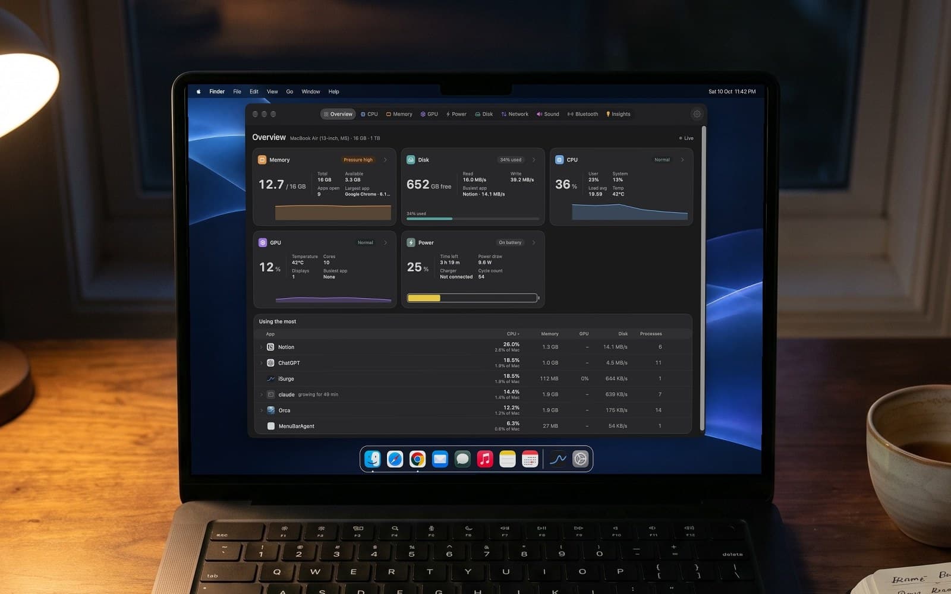Open Calendar from the Dock
This screenshot has height=594, width=951.
click(x=530, y=459)
